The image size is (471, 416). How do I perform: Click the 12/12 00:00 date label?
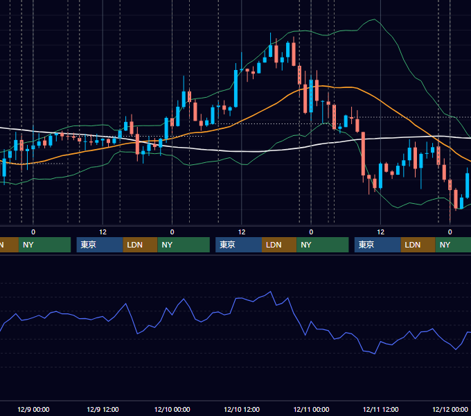tap(450, 409)
